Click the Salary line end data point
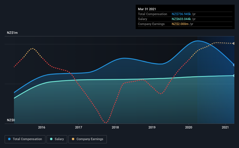 pyautogui.click(x=234, y=75)
